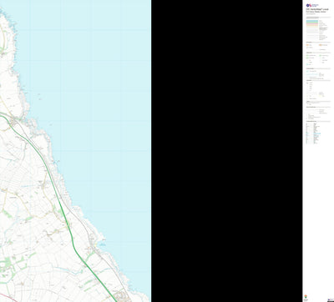Screen dimensions: 334x302
Task: Click the blue band in the legend colour strip
Action: pyautogui.click(x=312, y=21)
